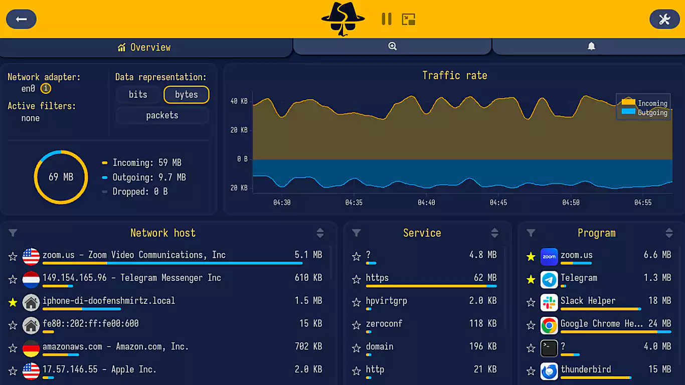The image size is (685, 385).
Task: Unfavorite the Telegram program star
Action: 531,280
